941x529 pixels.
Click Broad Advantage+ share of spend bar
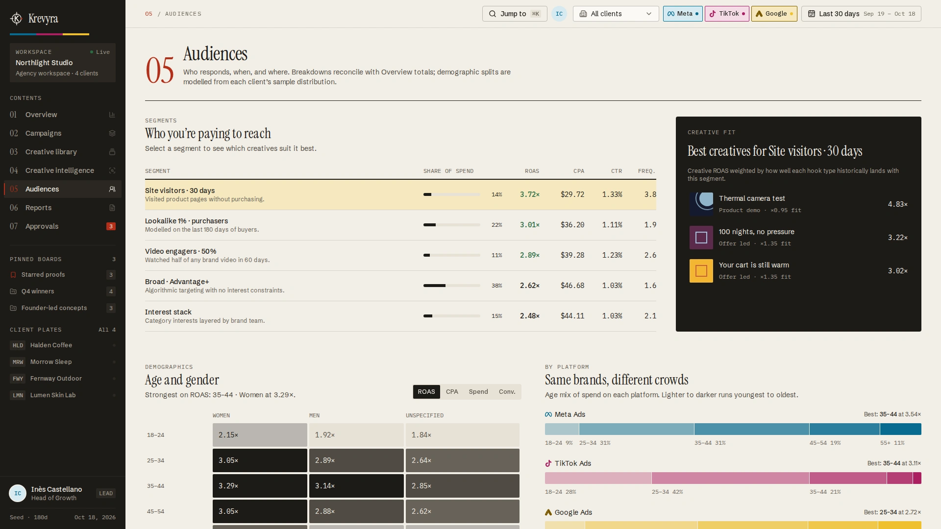coord(452,286)
